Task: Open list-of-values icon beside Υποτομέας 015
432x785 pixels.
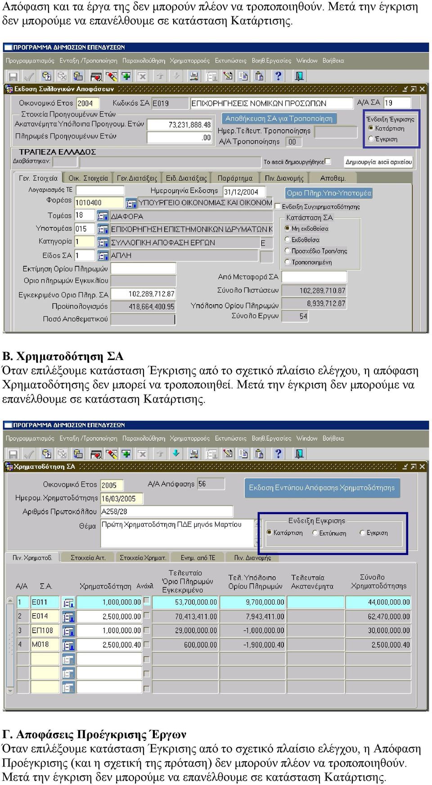Action: coord(103,229)
